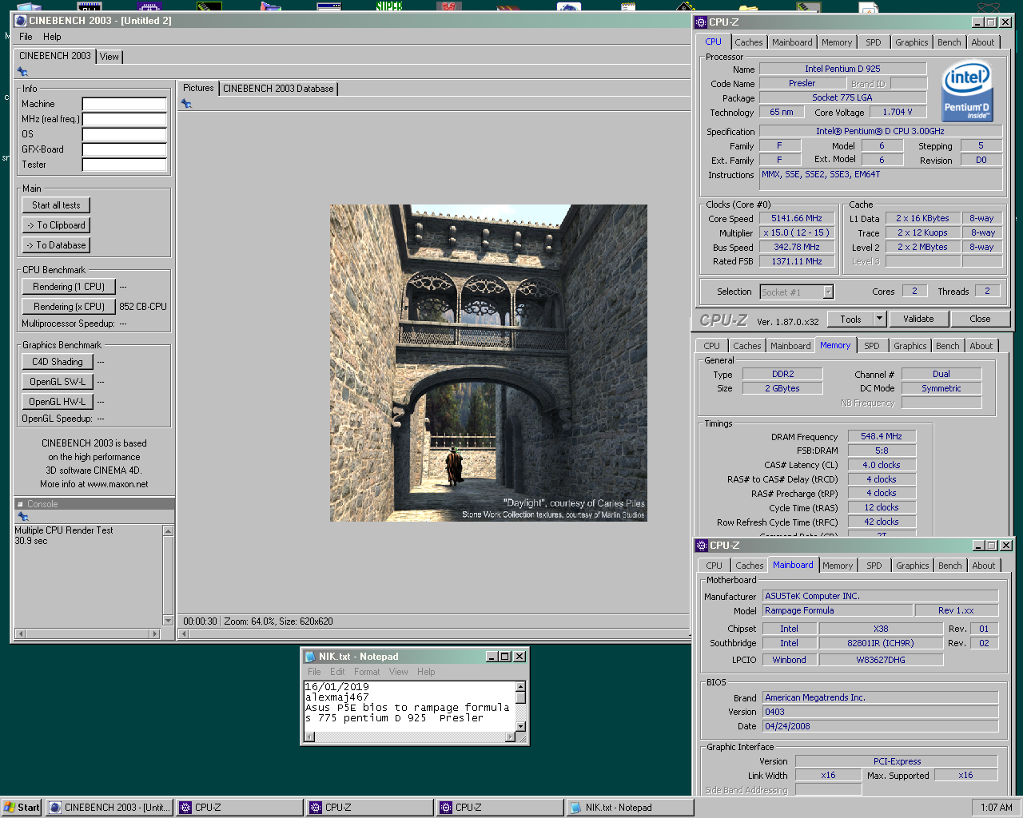This screenshot has height=818, width=1023.
Task: Click the Start all tests button
Action: [56, 205]
